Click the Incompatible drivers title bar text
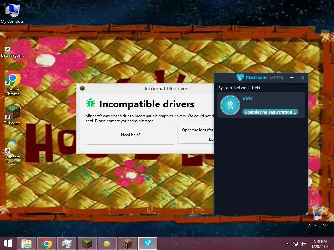The image size is (334, 250). [167, 89]
